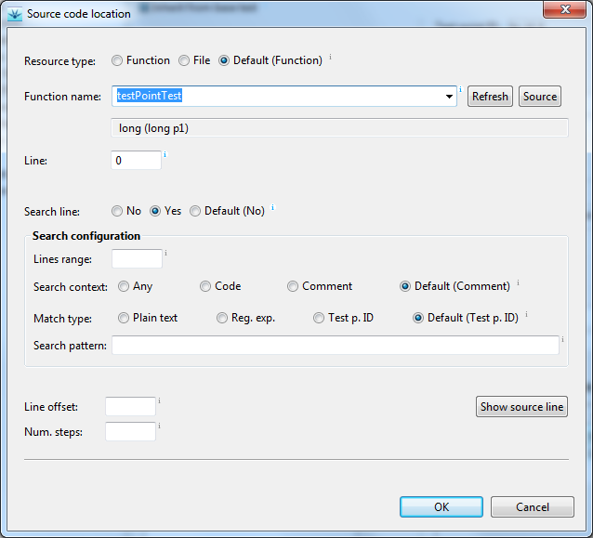Set Search line to No
This screenshot has width=593, height=538.
click(x=117, y=211)
